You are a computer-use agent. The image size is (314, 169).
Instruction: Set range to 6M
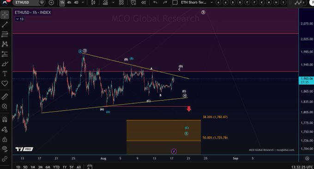point(48,167)
